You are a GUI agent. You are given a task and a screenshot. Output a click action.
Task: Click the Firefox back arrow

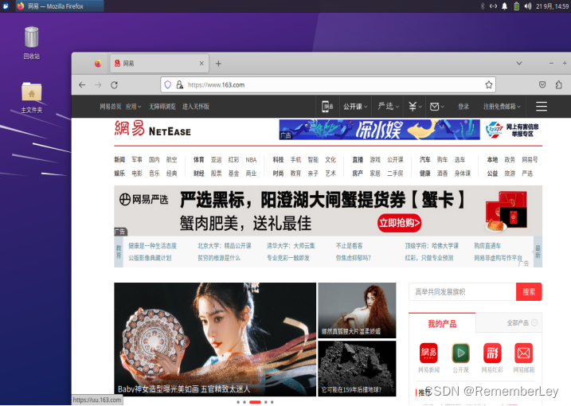click(x=82, y=85)
